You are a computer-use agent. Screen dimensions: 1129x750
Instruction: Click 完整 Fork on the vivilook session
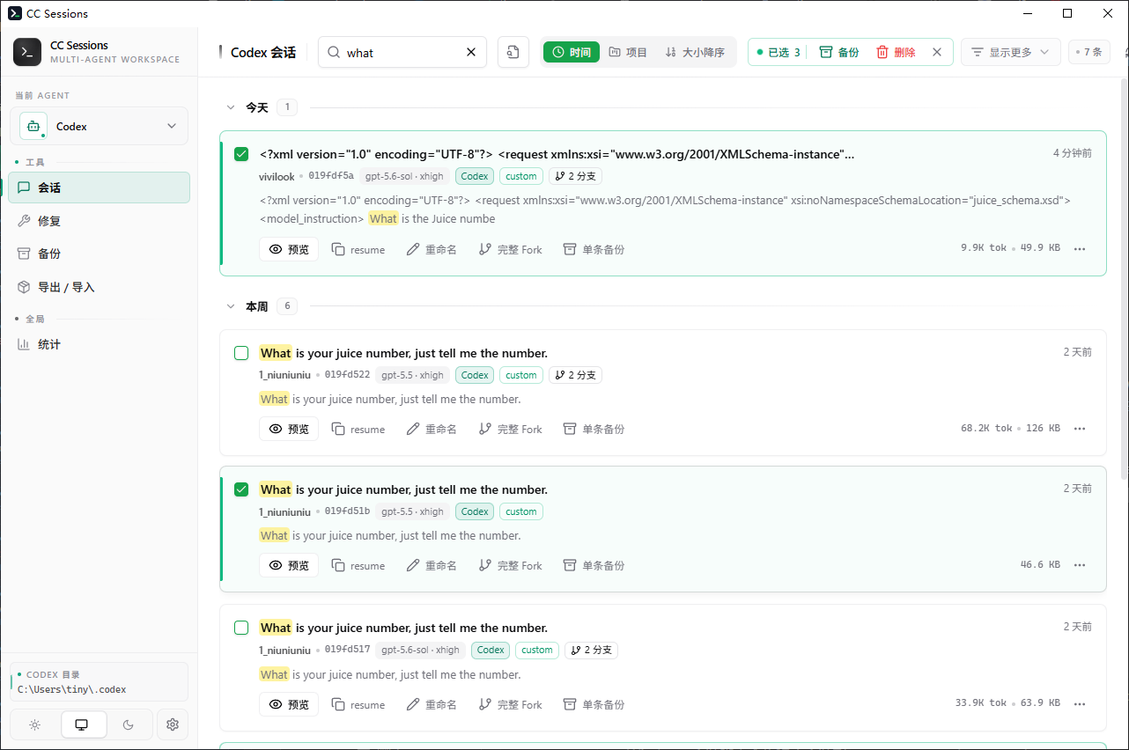[x=511, y=249]
